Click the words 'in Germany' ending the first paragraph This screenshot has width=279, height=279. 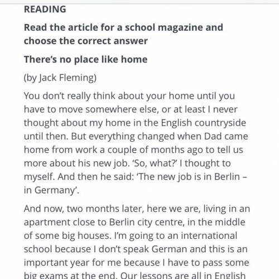[50, 190]
